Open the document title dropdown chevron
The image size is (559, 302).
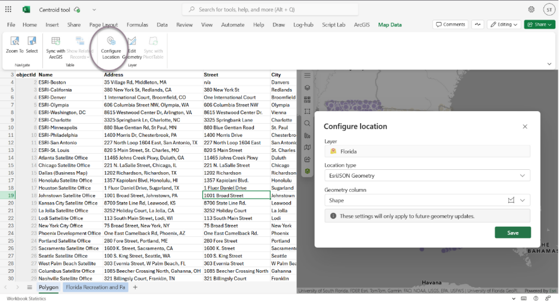[94, 10]
